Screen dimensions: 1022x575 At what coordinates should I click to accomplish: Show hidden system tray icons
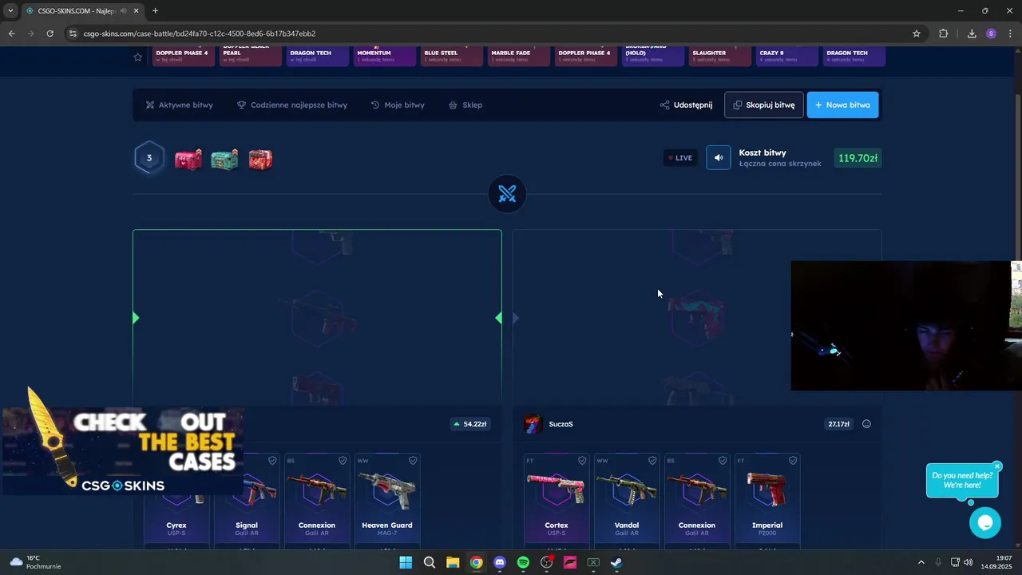(x=921, y=562)
